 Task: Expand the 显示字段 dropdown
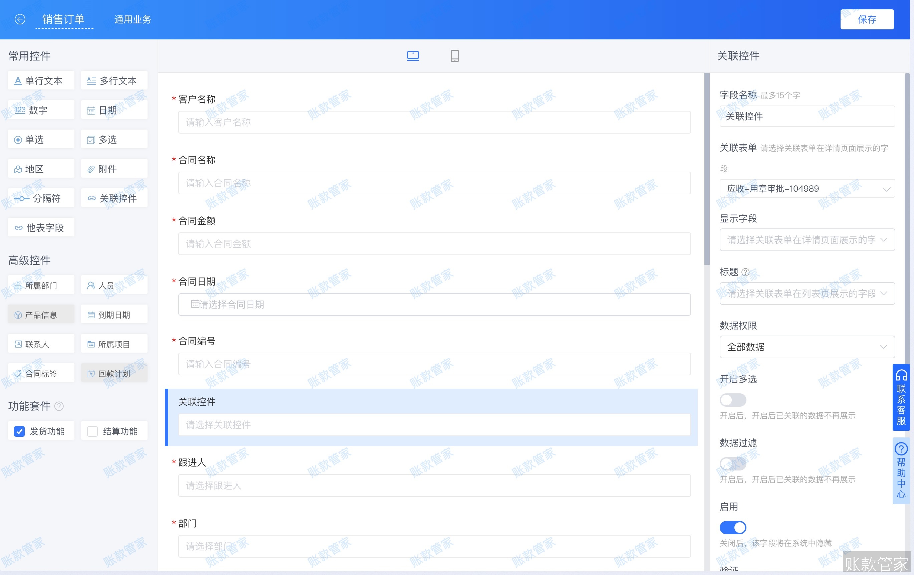click(x=807, y=240)
